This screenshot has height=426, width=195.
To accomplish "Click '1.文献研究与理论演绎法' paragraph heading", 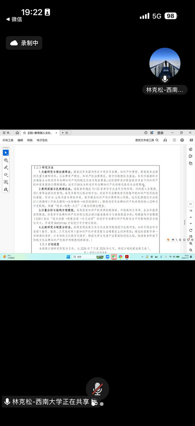I will coord(55,172).
